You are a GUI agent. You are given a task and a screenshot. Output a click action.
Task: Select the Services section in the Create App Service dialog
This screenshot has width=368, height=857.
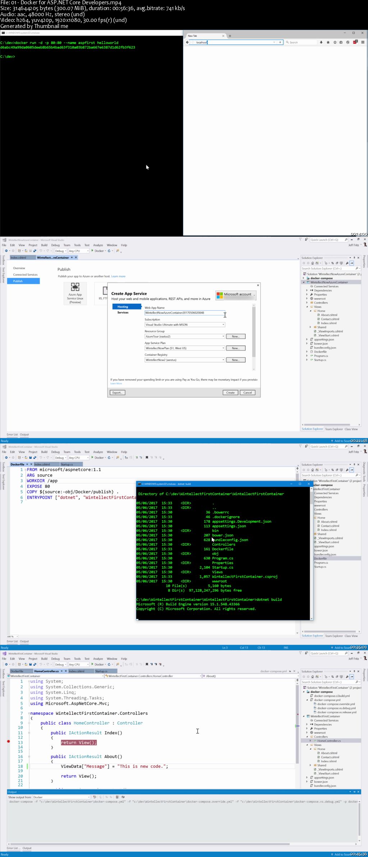[x=123, y=312]
